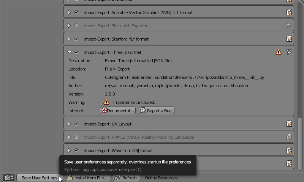Click the SVG format add-on official support icon
Screen dimensions: 304x182
click(x=289, y=13)
